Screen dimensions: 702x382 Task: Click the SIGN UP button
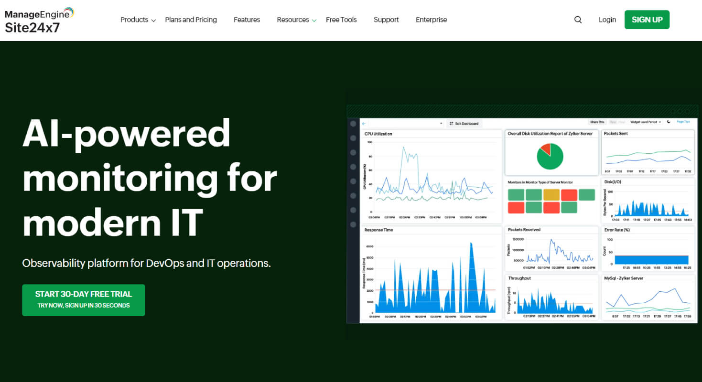point(647,20)
